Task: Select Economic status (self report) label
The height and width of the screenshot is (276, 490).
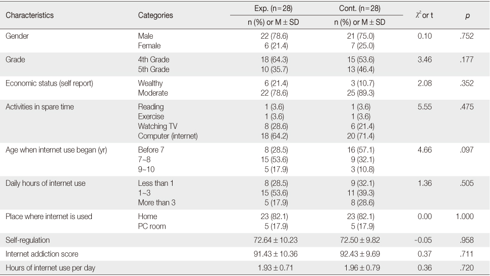Action: pos(49,83)
